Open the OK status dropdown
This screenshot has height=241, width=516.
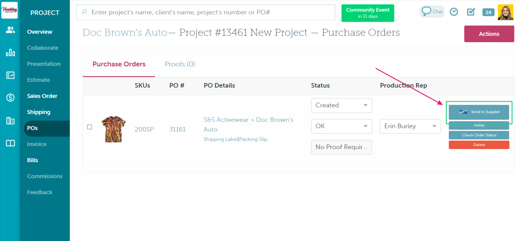click(x=341, y=126)
